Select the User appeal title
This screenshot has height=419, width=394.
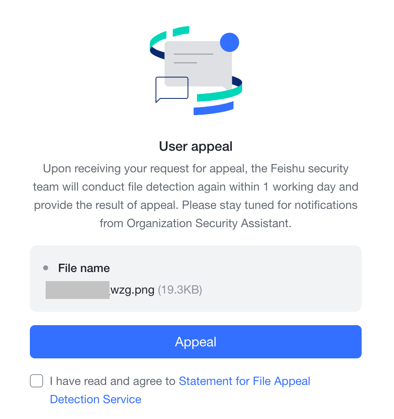[195, 146]
